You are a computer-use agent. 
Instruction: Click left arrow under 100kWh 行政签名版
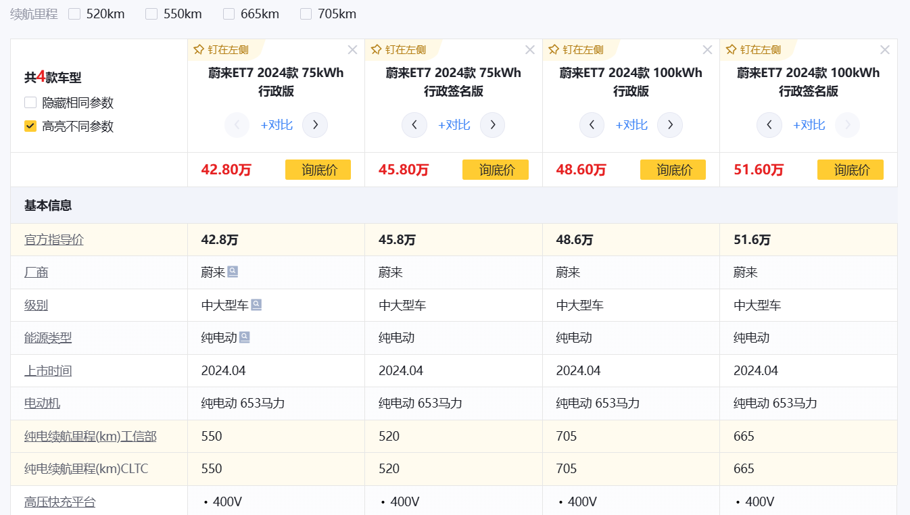[x=769, y=125]
